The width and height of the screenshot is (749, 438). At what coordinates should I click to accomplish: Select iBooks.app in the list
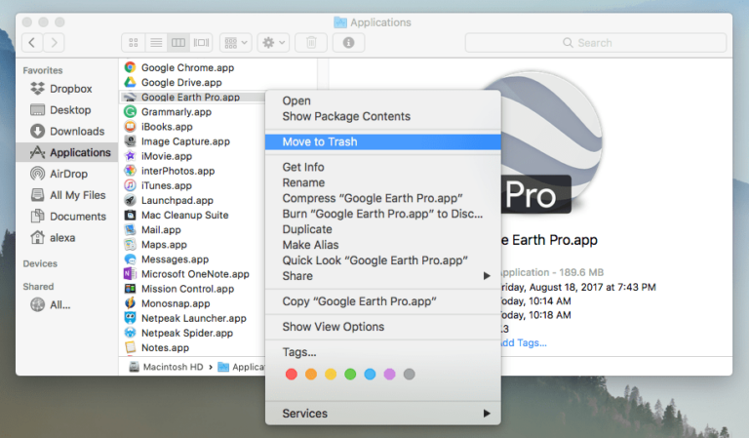point(167,127)
